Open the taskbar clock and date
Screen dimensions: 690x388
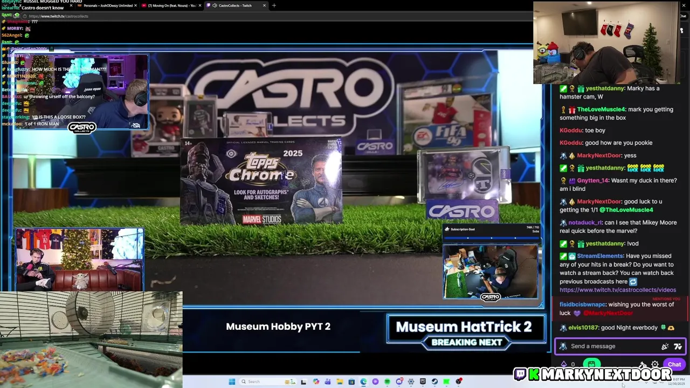tap(677, 382)
